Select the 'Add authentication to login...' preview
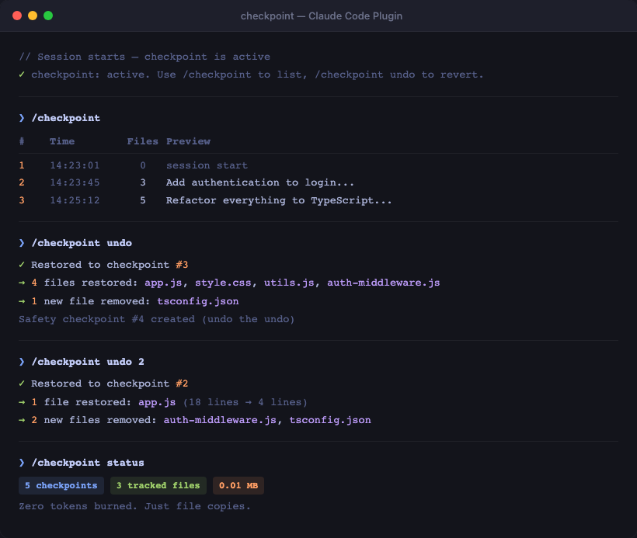The image size is (637, 538). tap(260, 182)
